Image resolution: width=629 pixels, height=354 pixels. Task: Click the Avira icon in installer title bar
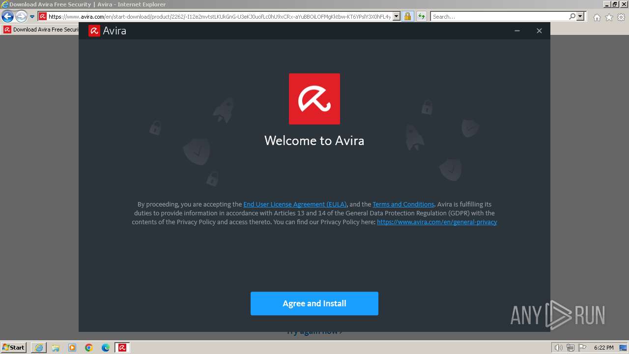(94, 30)
